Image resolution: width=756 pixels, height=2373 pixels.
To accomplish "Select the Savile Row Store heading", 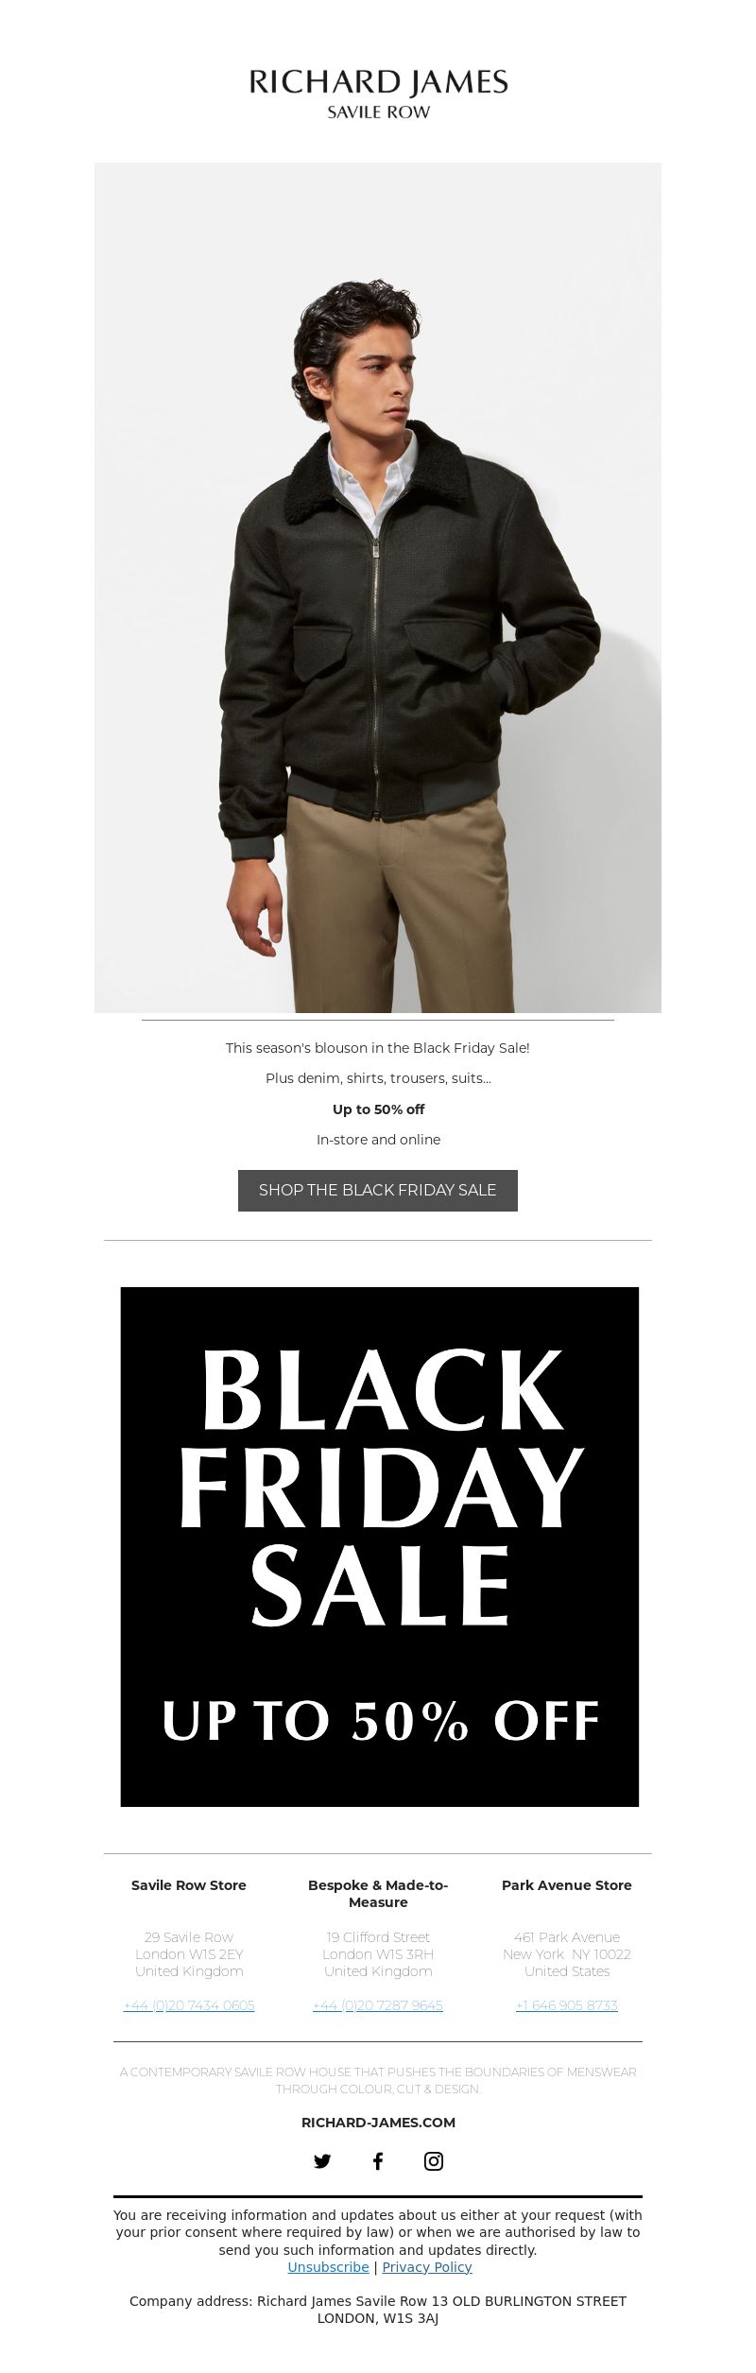I will click(189, 1885).
